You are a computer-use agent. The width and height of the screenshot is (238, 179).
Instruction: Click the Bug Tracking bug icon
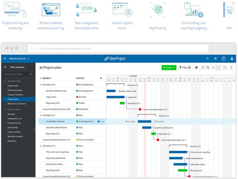coord(158,10)
